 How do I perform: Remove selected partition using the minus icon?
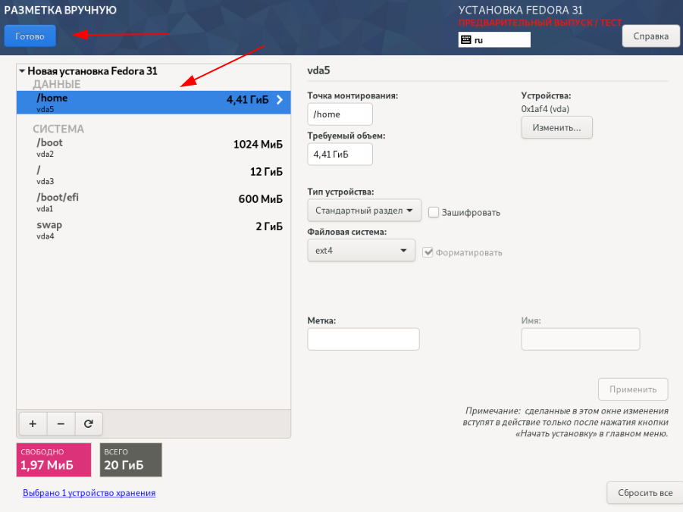coord(60,423)
